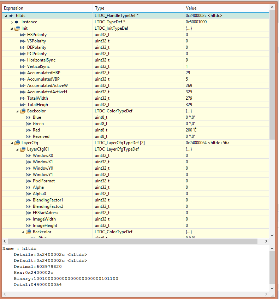
Task: Select the BlendingFactor2 row label
Action: [x=48, y=206]
